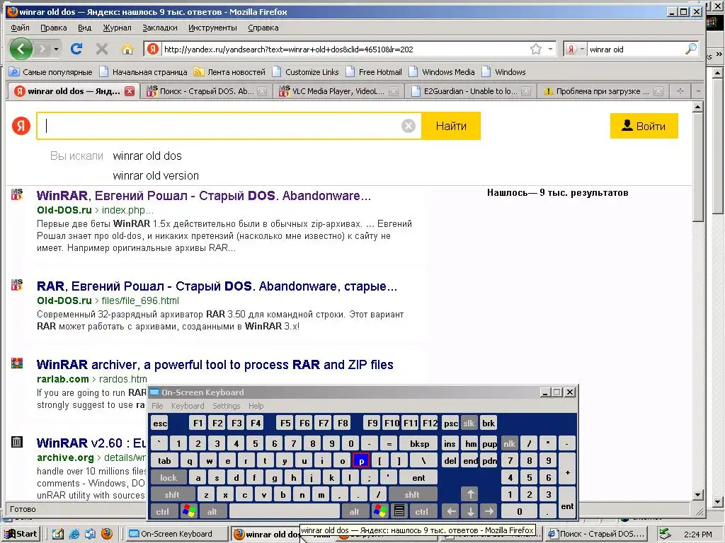Click the page scrollbar down arrow
Screen dimensions: 725x543
pyautogui.click(x=698, y=494)
